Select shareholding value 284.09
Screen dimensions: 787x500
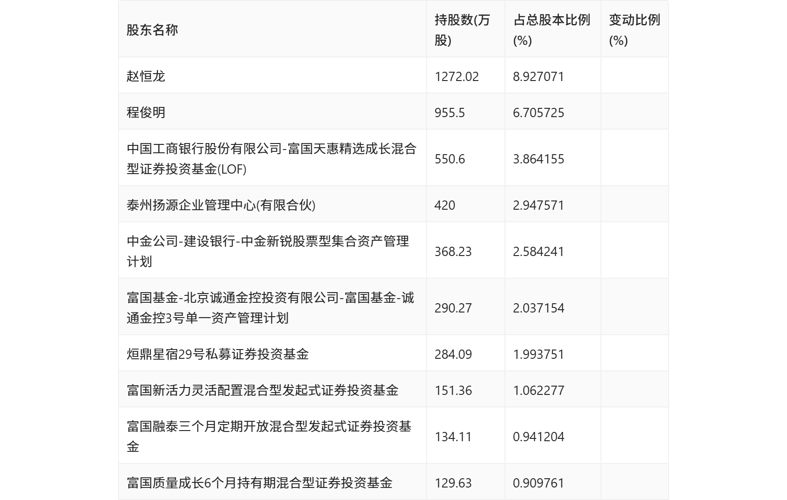pyautogui.click(x=453, y=354)
